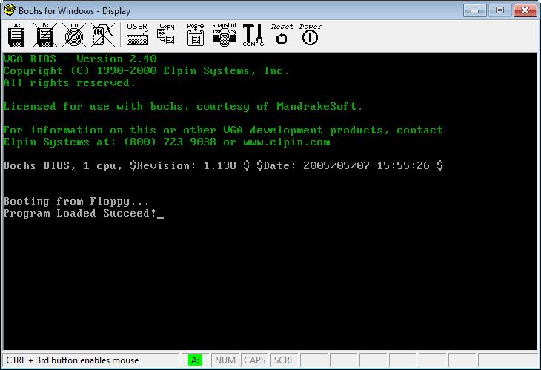Viewport: 541px width, 370px height.
Task: Click the CAPS status bar indicator
Action: [x=255, y=360]
